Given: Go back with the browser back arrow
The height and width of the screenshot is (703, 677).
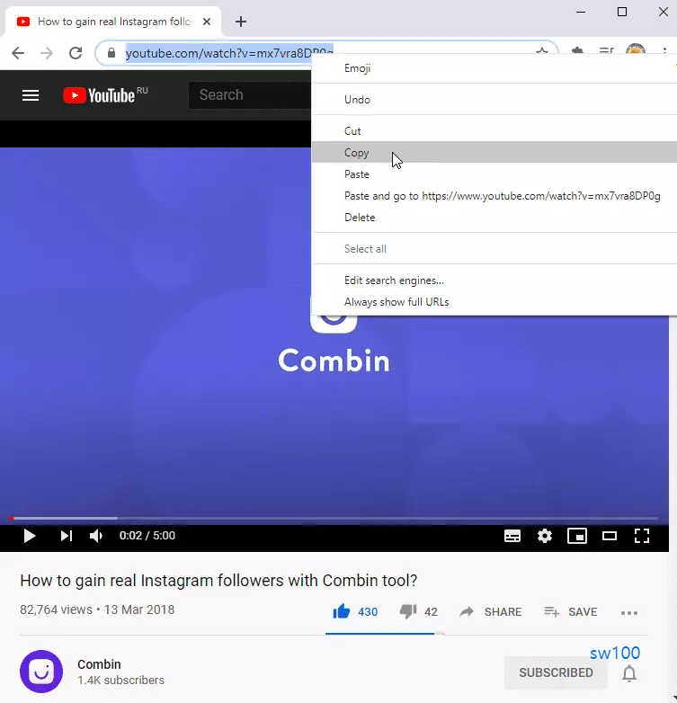Looking at the screenshot, I should [18, 53].
